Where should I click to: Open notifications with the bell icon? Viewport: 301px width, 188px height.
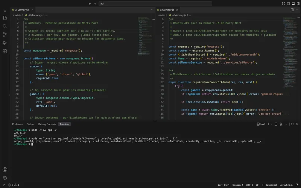click(x=297, y=185)
